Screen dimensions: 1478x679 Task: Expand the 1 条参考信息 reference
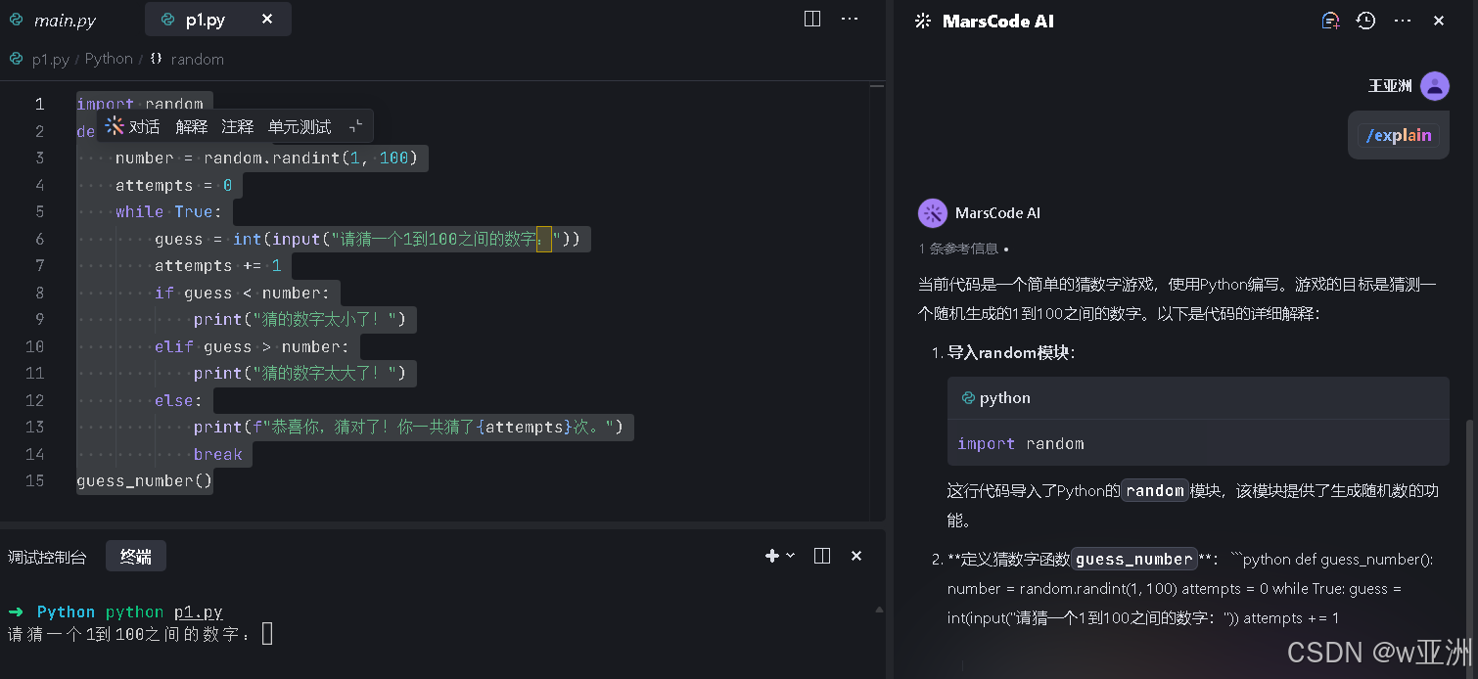point(962,249)
